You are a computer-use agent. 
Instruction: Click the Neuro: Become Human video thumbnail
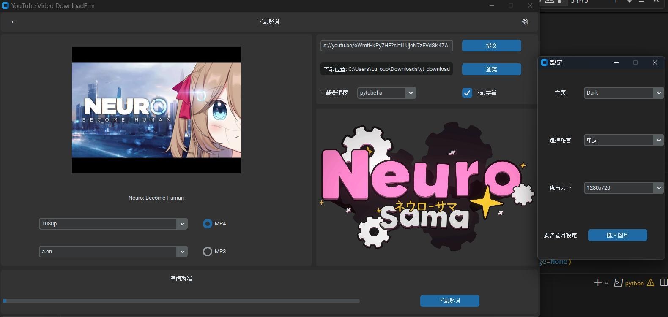point(156,110)
